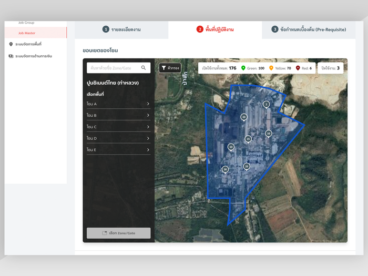Click the filter funnel icon
The height and width of the screenshot is (276, 368).
(x=164, y=68)
